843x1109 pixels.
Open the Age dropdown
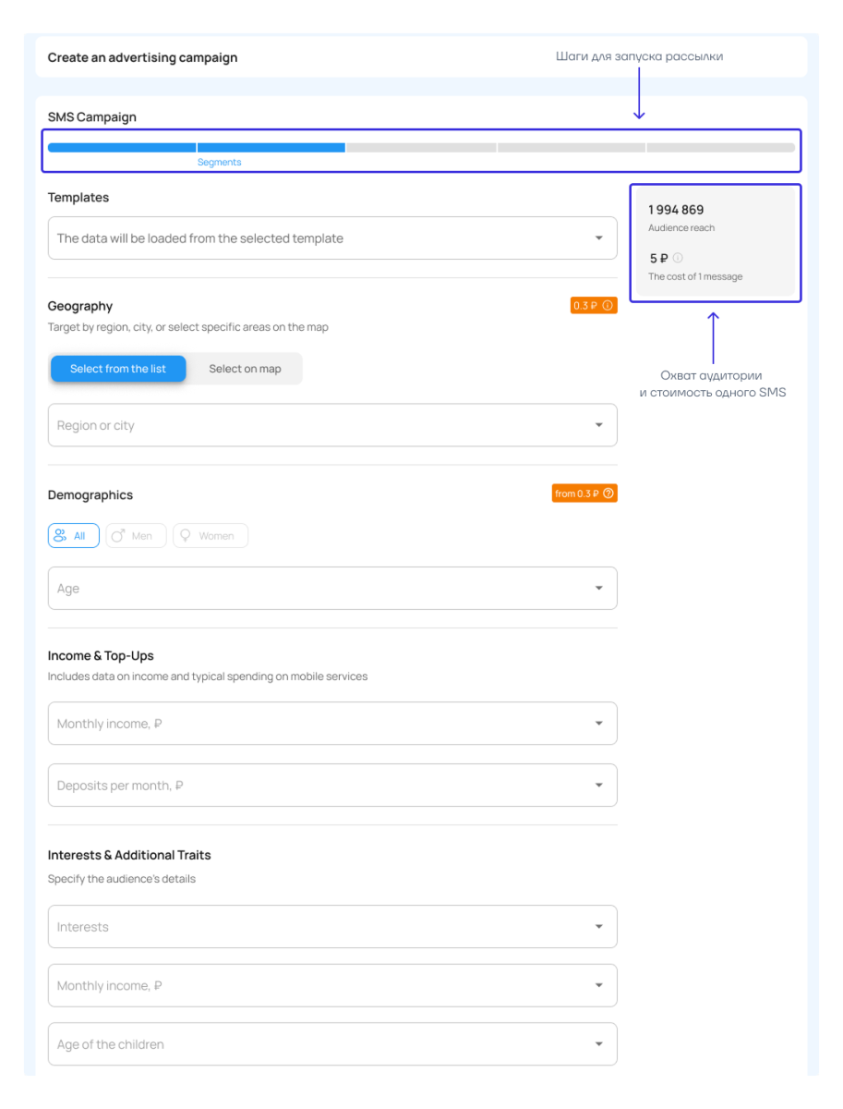coord(332,589)
